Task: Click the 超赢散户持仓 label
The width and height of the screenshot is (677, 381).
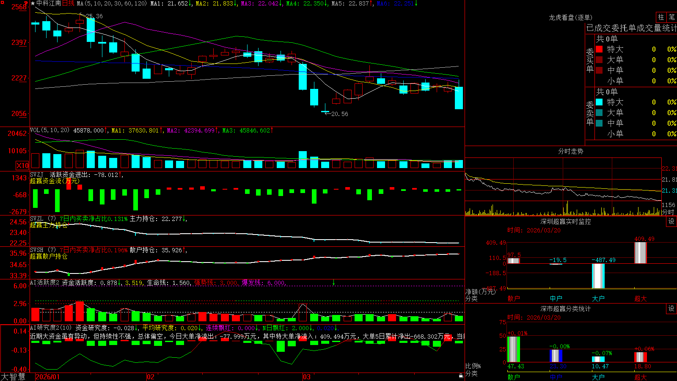Action: coord(48,256)
